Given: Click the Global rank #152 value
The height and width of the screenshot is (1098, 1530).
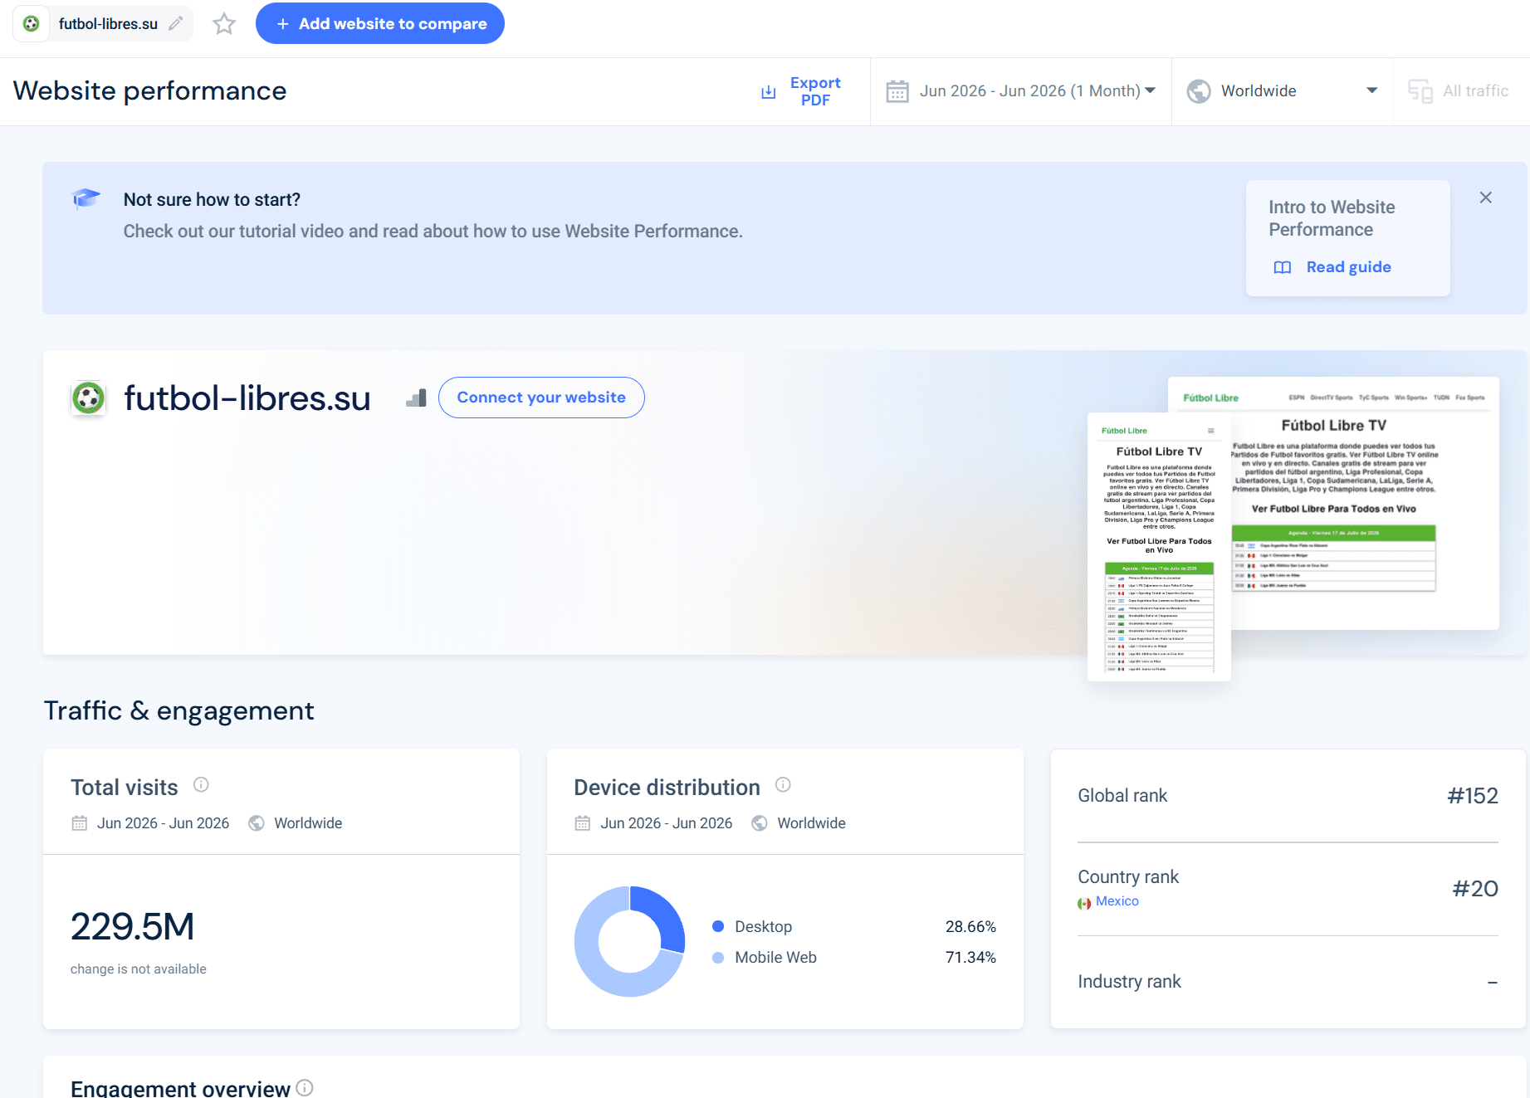Looking at the screenshot, I should (x=1473, y=796).
